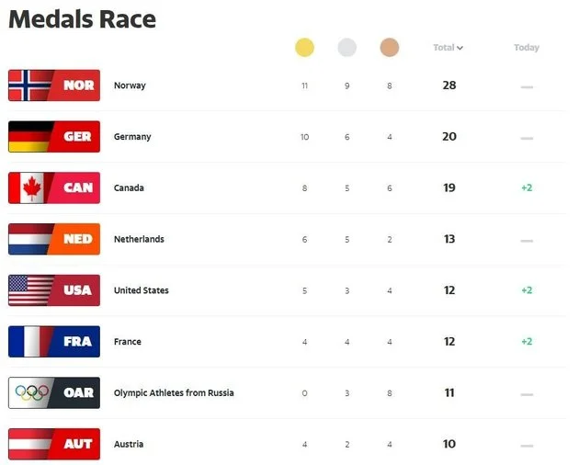Click the Norway flag icon
This screenshot has height=465, width=579.
pos(29,85)
